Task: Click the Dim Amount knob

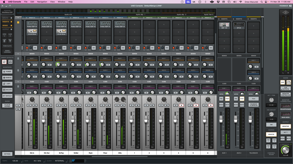Action: 271,114
